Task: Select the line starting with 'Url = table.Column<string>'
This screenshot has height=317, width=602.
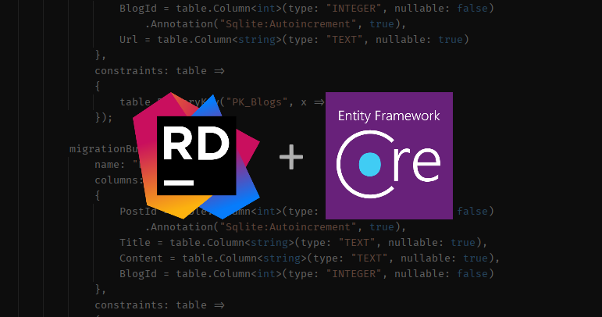Action: click(294, 40)
